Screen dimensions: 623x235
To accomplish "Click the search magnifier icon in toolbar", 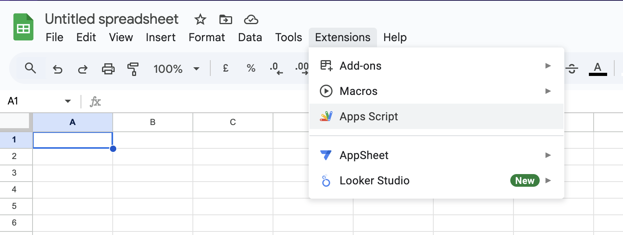I will (30, 68).
